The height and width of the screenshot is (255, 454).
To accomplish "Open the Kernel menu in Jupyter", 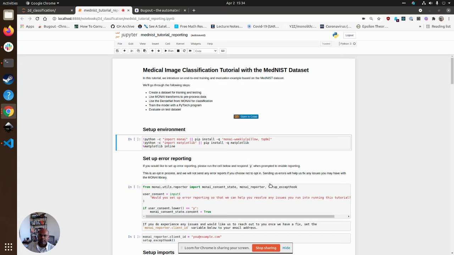I will [x=180, y=44].
